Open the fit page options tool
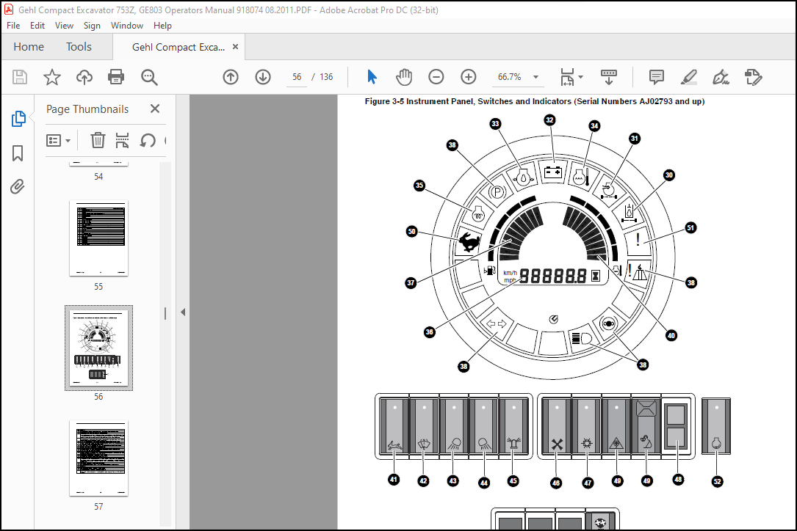Viewport: 797px width, 531px height. coord(571,77)
